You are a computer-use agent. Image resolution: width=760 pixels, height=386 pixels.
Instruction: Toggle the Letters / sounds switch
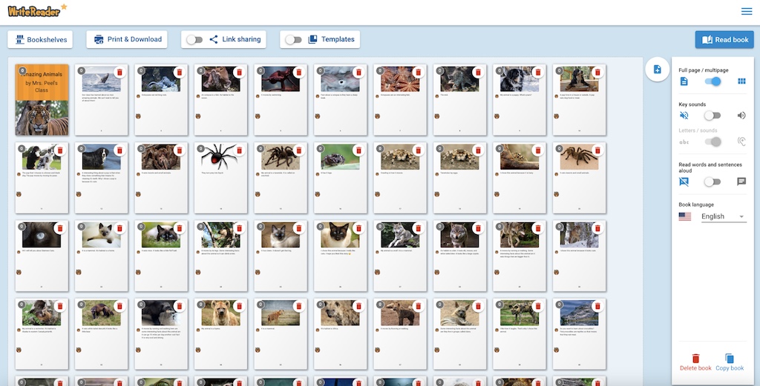(x=712, y=142)
